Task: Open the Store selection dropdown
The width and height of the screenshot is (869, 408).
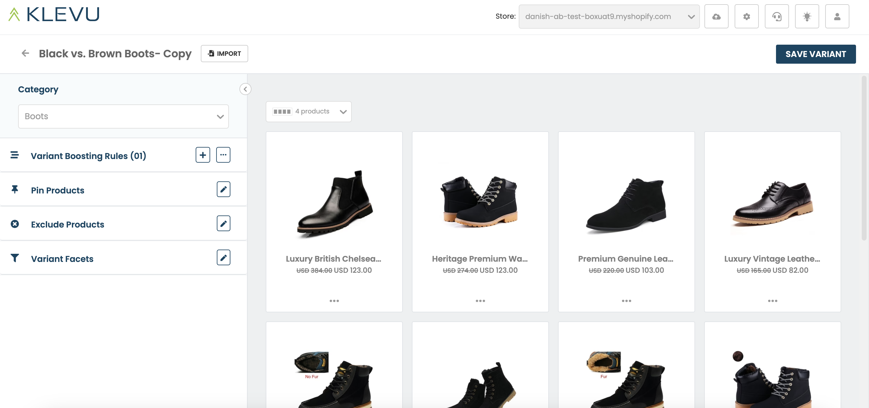Action: tap(609, 17)
